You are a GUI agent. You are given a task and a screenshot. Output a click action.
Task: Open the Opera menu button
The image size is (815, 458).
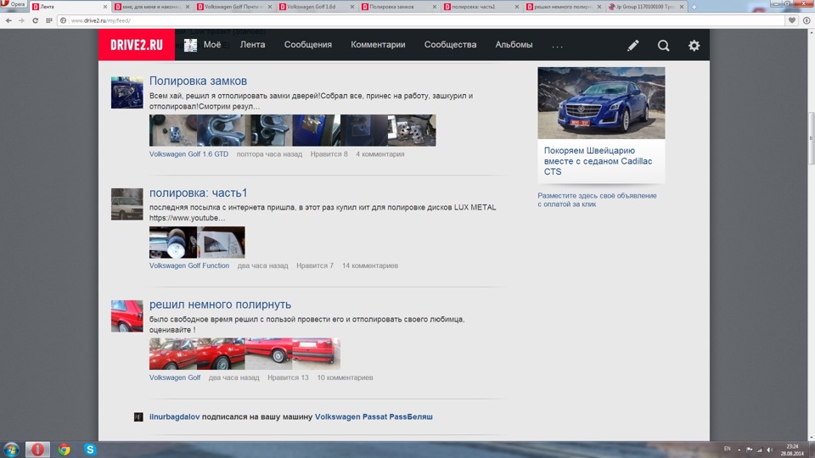tap(14, 4)
